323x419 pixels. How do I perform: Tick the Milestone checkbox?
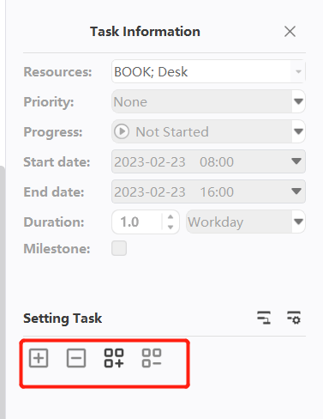pyautogui.click(x=119, y=248)
